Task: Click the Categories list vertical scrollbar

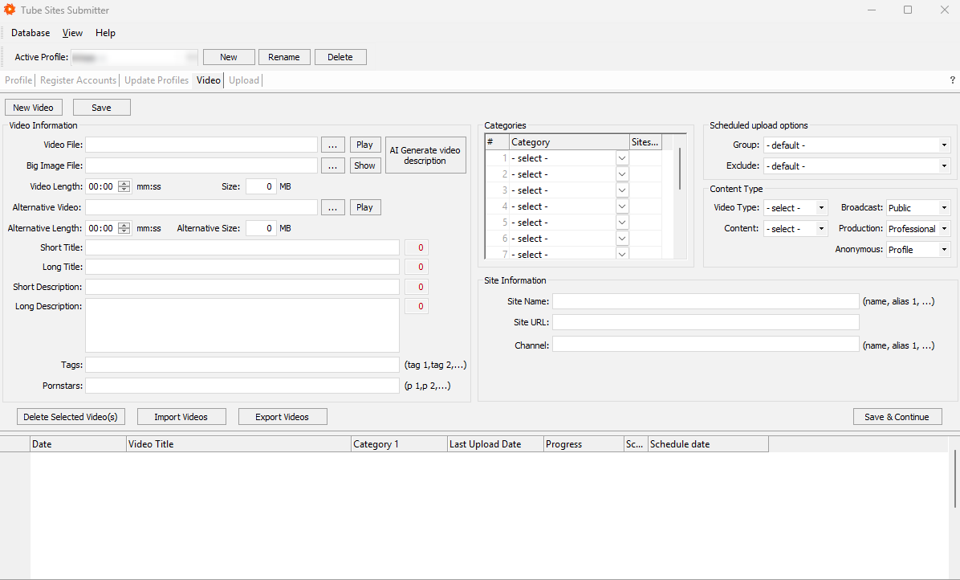Action: [x=680, y=169]
